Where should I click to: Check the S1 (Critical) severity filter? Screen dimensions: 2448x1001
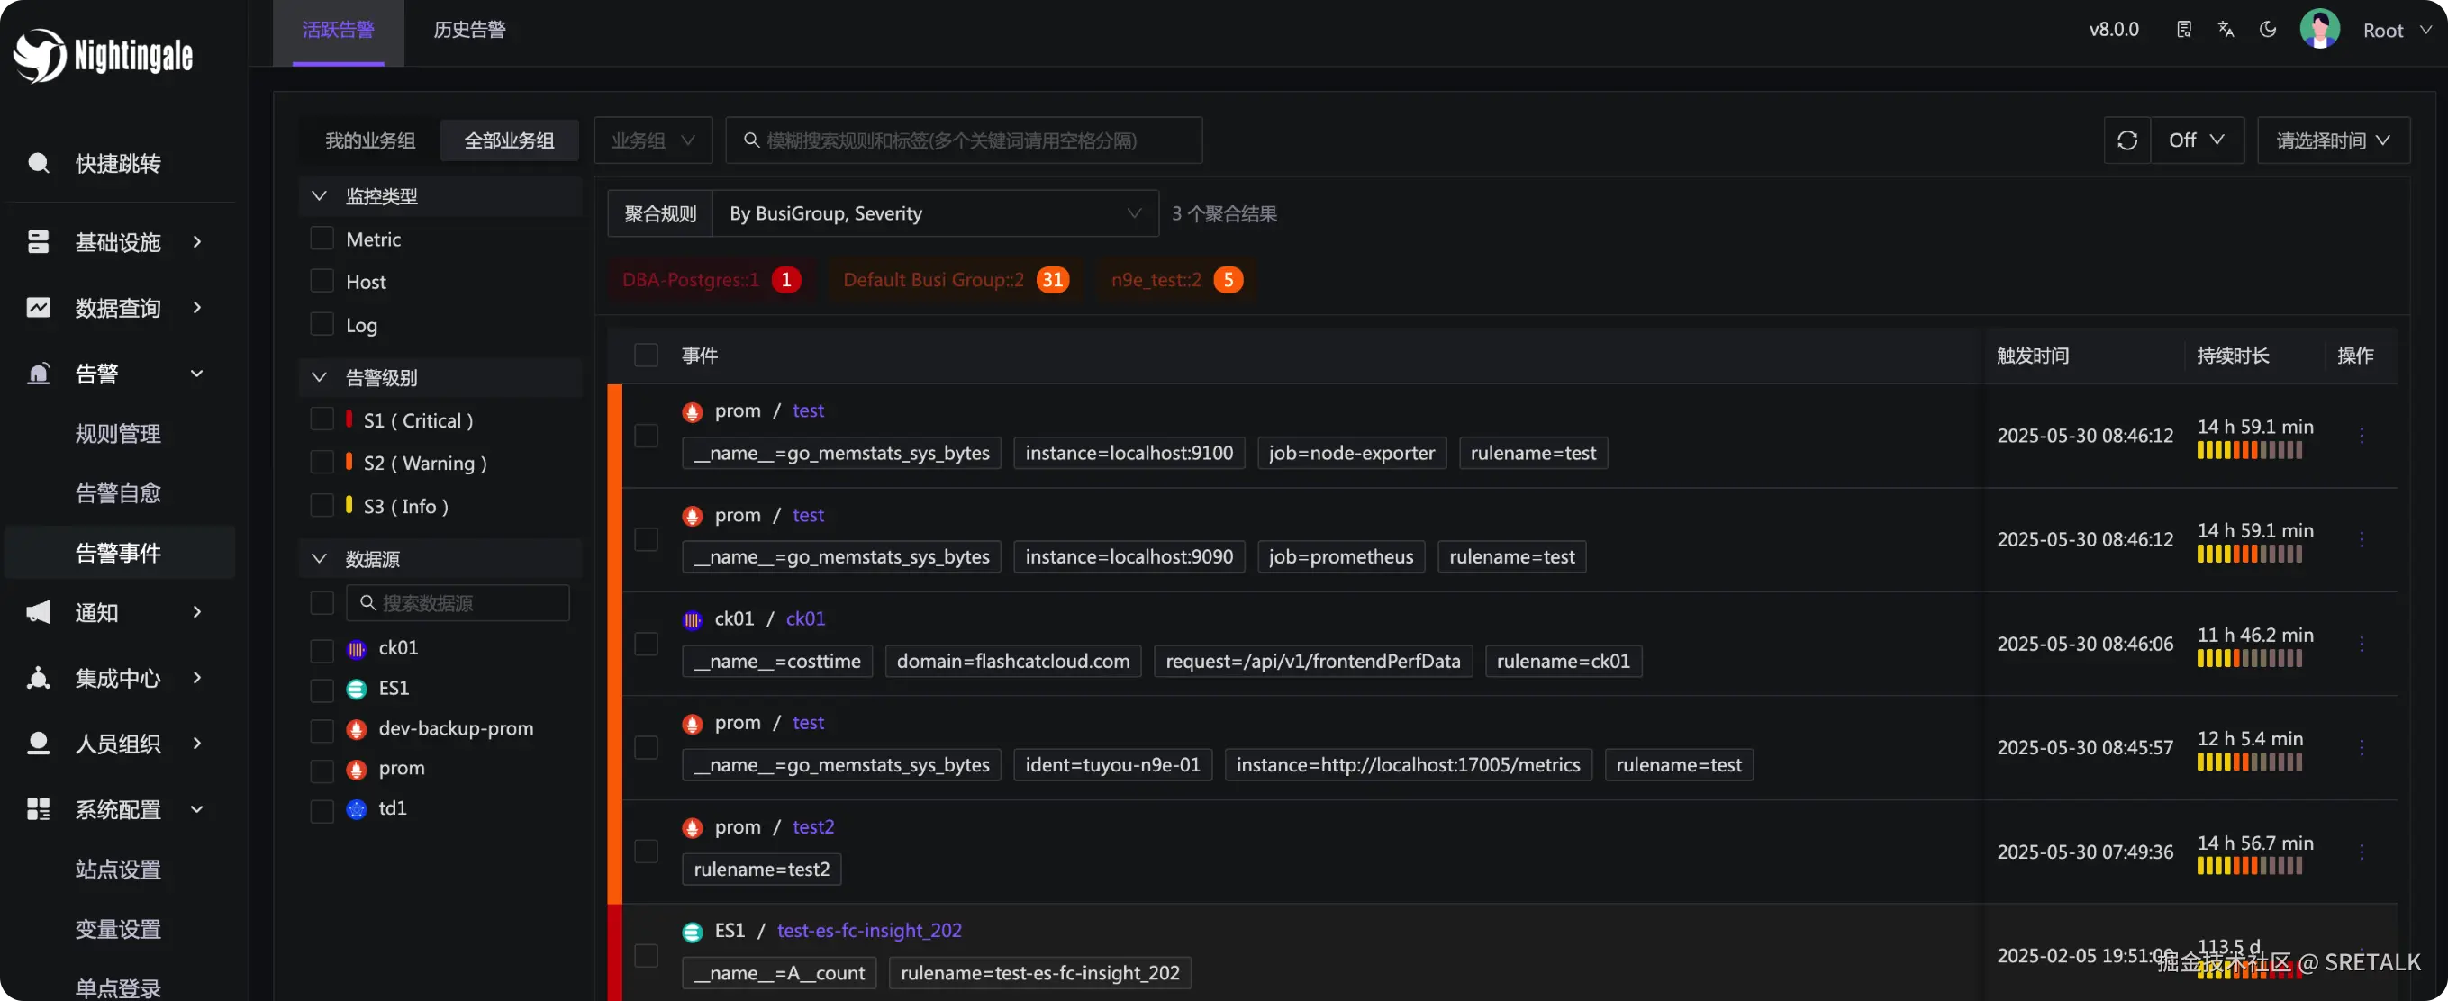point(322,419)
